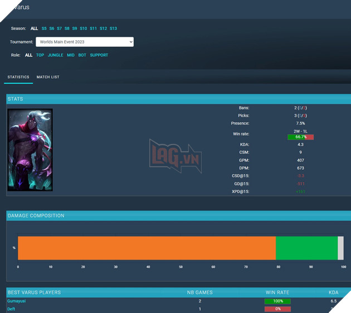The width and height of the screenshot is (351, 313).
Task: Select season S13 filter
Action: 113,28
